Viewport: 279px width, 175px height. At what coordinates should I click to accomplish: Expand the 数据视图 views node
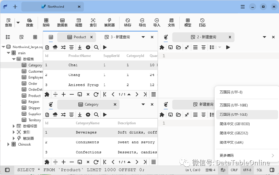tap(14, 126)
